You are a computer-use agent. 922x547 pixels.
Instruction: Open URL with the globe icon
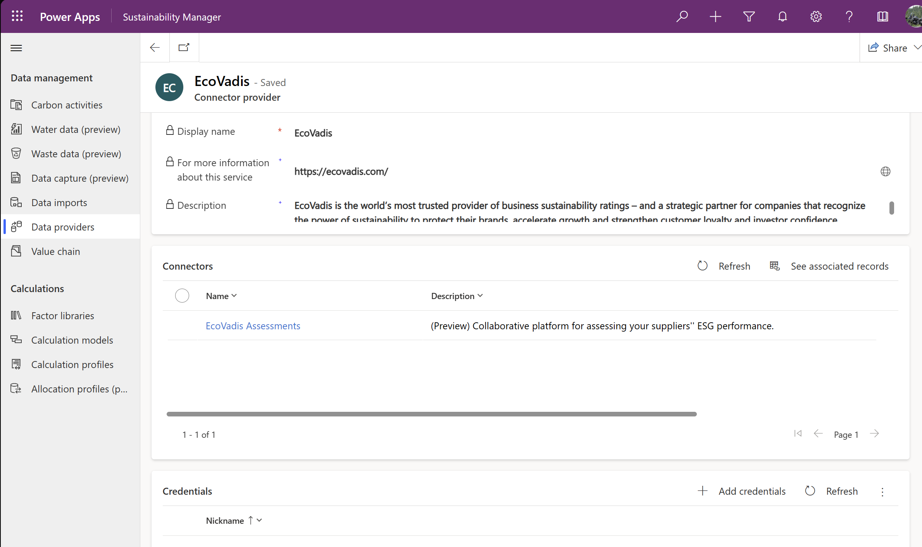(886, 171)
